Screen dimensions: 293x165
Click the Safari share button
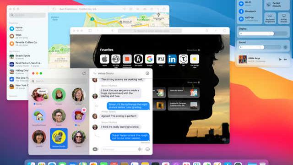[x=207, y=31]
